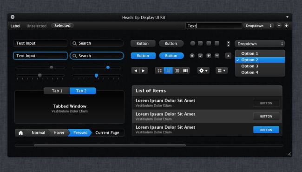Toggle the checked checkbox
Image resolution: width=302 pixels, height=172 pixels.
click(200, 56)
